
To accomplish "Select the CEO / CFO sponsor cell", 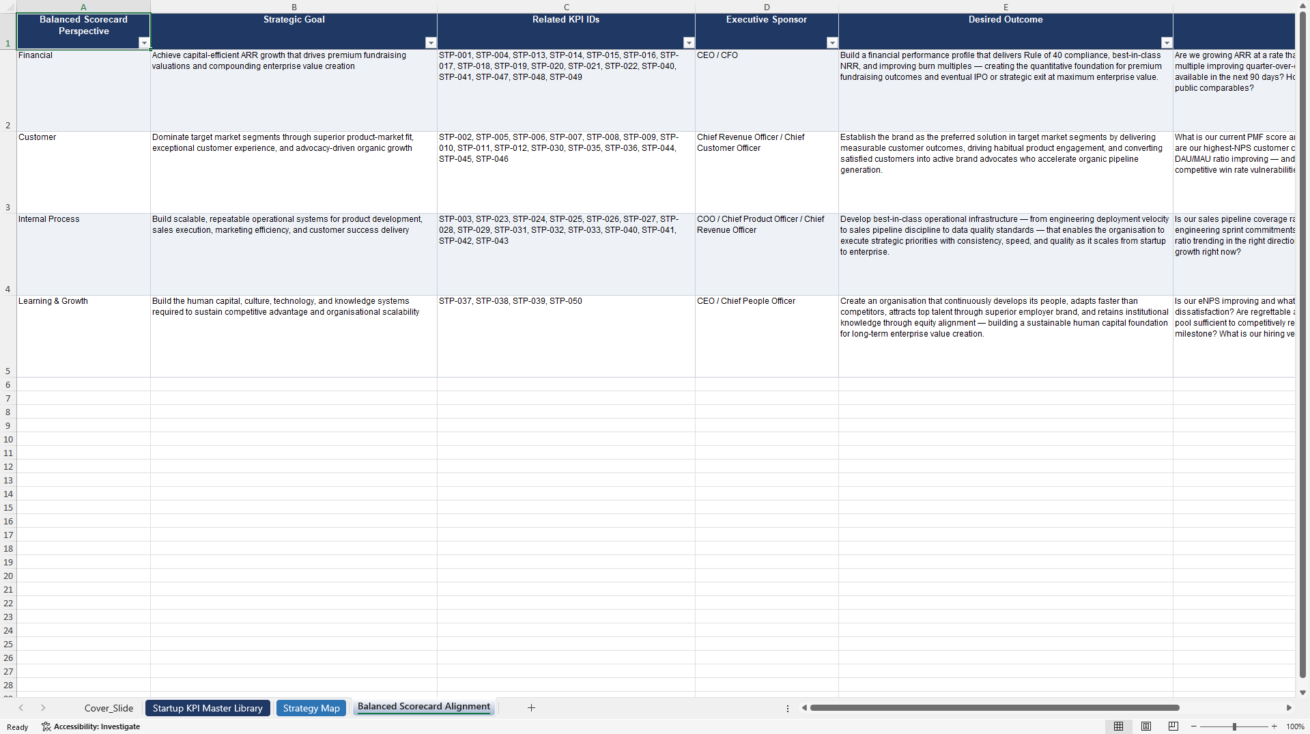I will tap(767, 90).
